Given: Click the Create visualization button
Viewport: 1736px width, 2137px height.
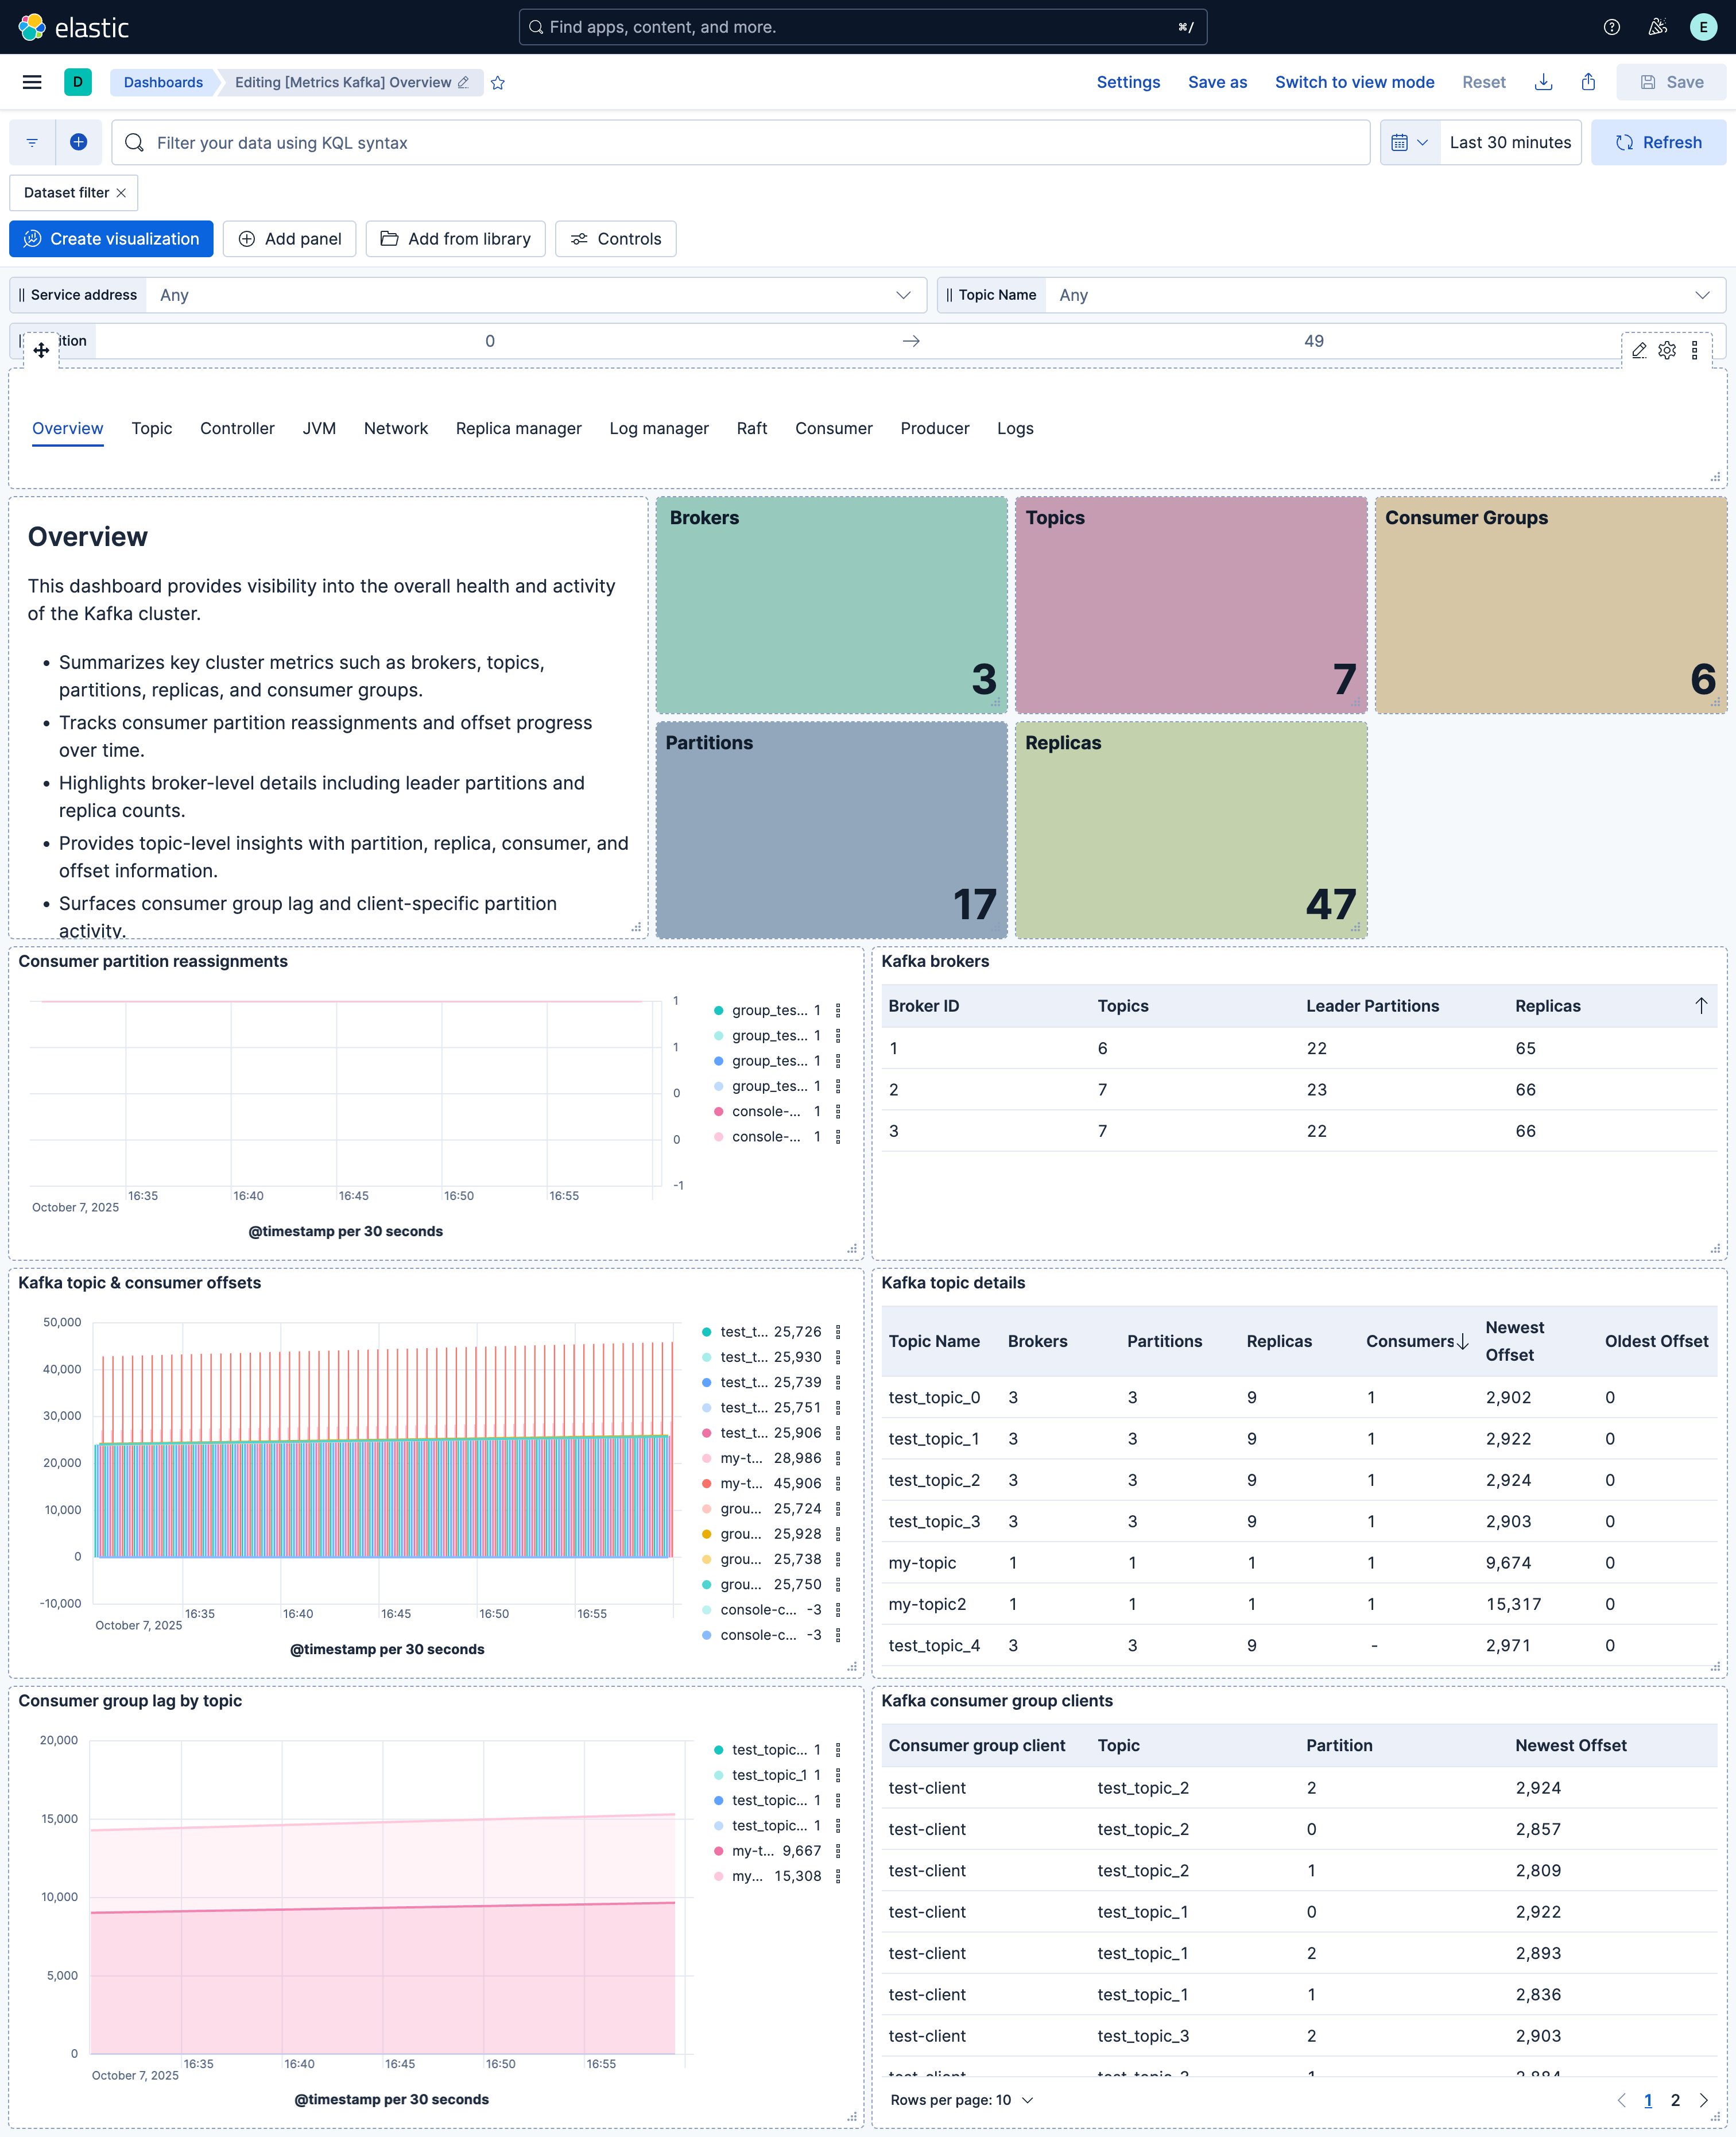Looking at the screenshot, I should 111,238.
